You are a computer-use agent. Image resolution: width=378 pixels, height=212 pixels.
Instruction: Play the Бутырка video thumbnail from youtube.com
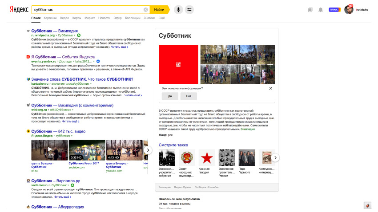pyautogui.click(x=125, y=150)
